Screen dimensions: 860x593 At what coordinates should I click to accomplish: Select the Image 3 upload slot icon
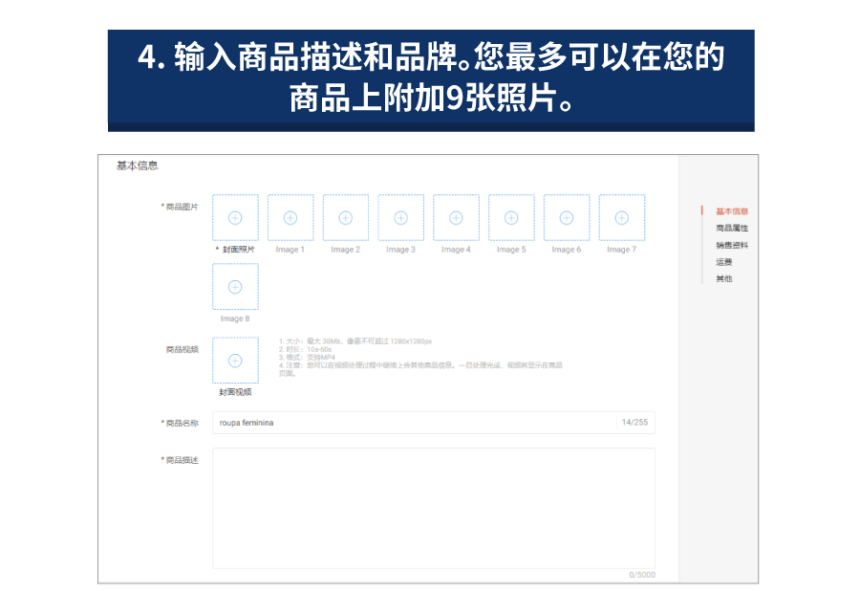pyautogui.click(x=400, y=217)
